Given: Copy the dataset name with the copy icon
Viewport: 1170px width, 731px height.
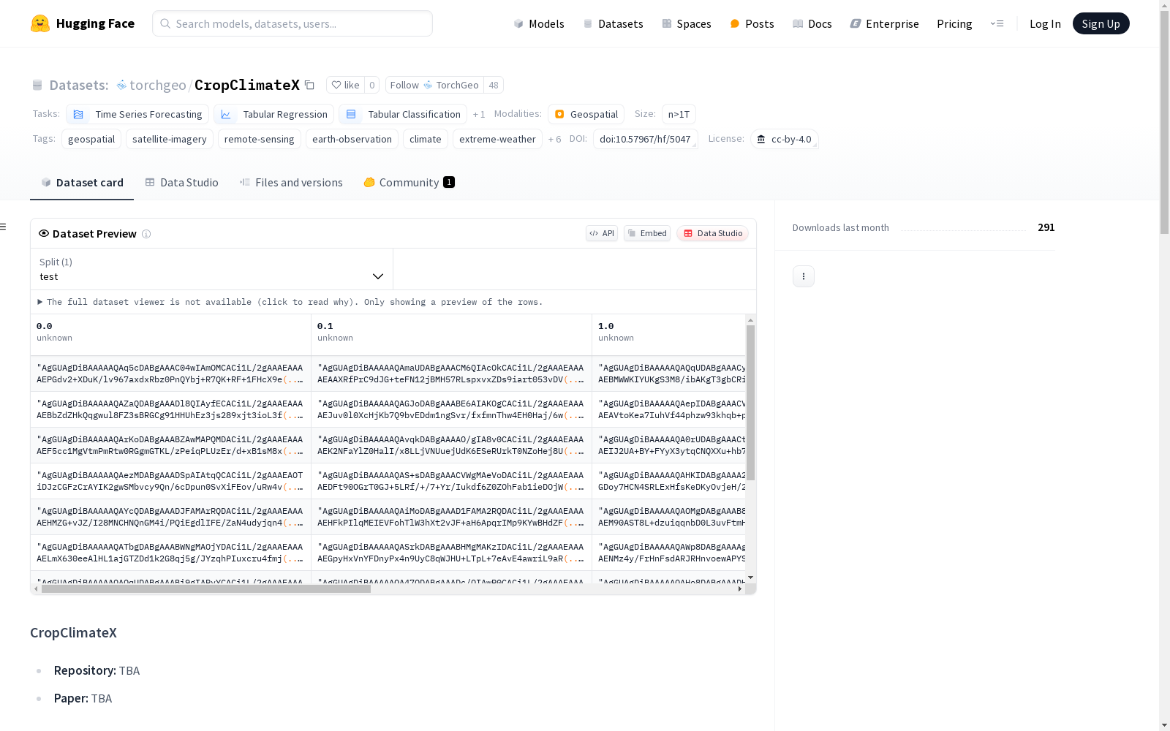Looking at the screenshot, I should coord(309,85).
